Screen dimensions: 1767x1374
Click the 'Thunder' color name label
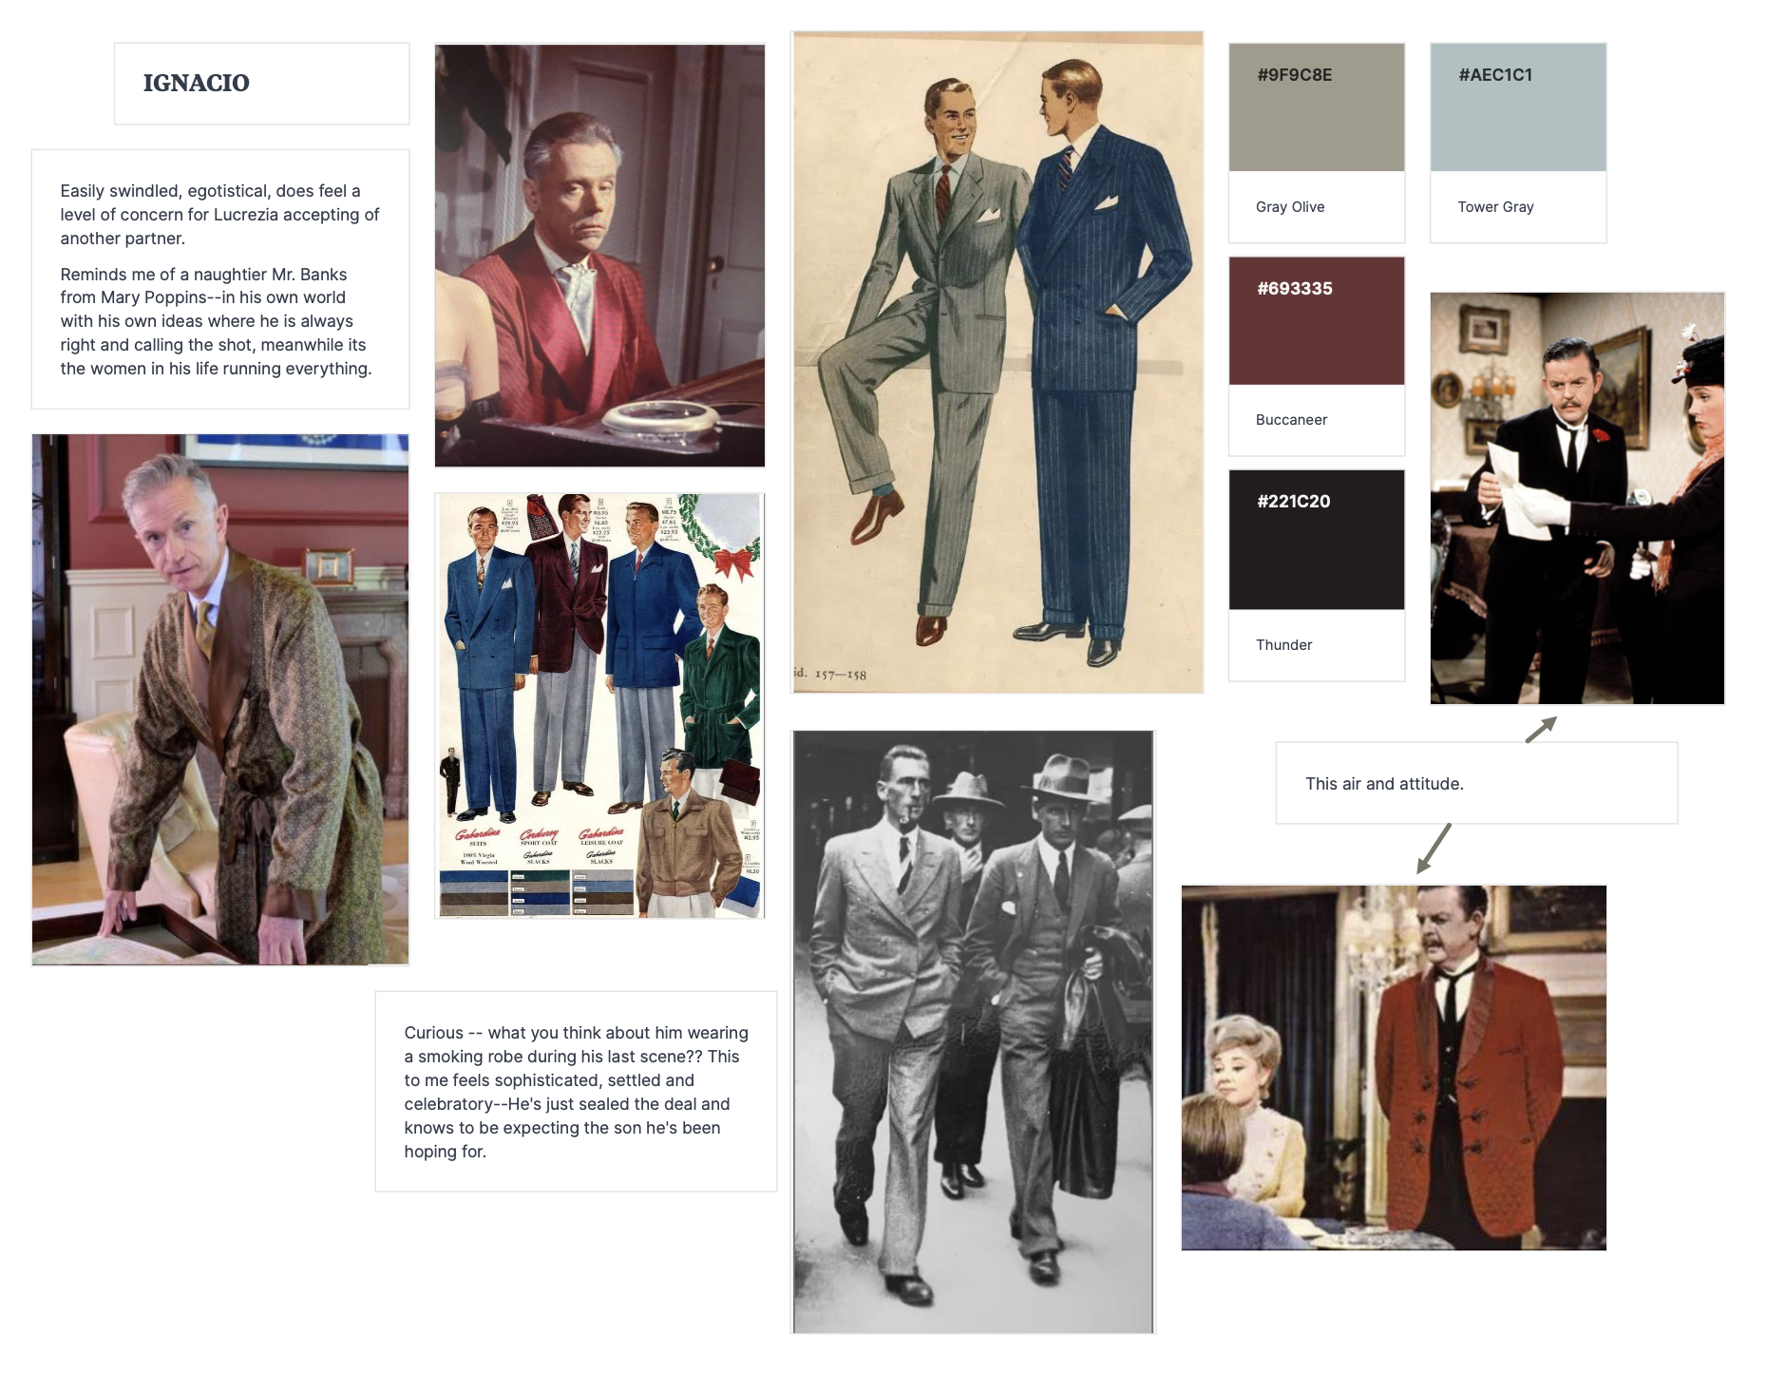[1283, 645]
